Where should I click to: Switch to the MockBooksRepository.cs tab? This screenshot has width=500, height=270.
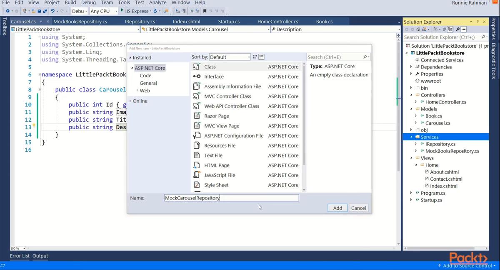[x=80, y=22]
